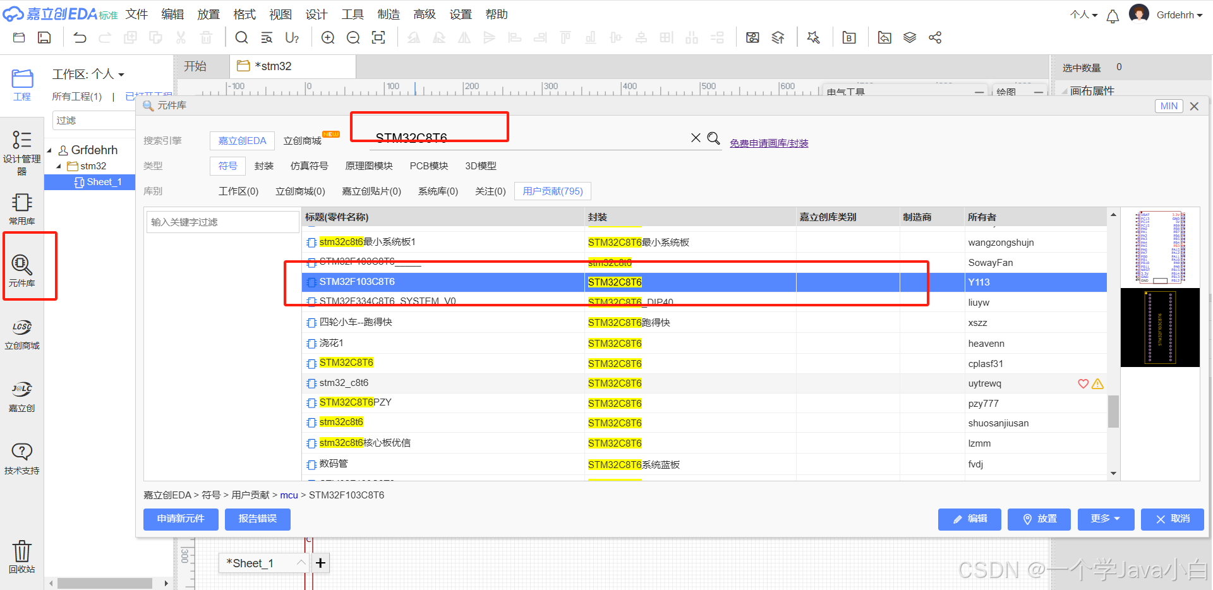The image size is (1213, 590).
Task: Select the 四轮小车--跑得快 result row
Action: (704, 322)
